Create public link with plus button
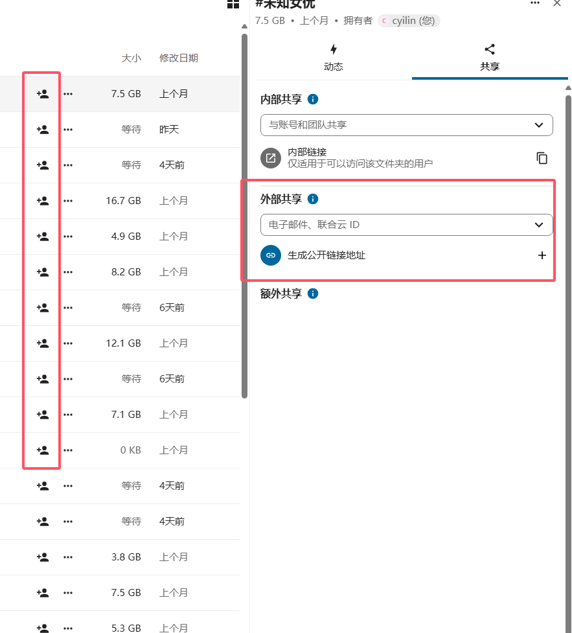The image size is (572, 633). tap(542, 255)
